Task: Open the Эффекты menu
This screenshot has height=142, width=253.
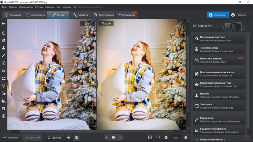Action: (x=50, y=7)
